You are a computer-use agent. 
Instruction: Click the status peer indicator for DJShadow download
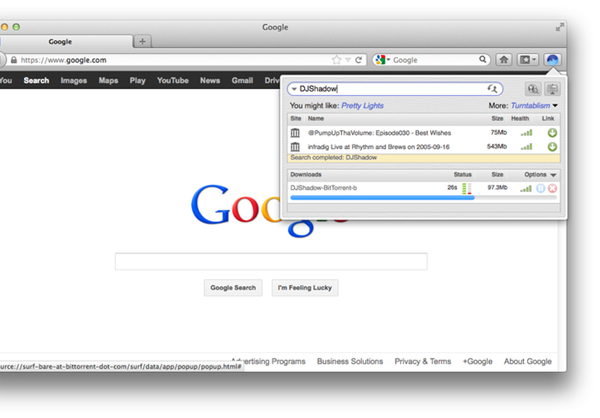(466, 188)
